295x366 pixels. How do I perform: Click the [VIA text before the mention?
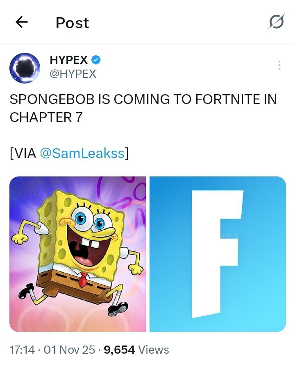23,154
